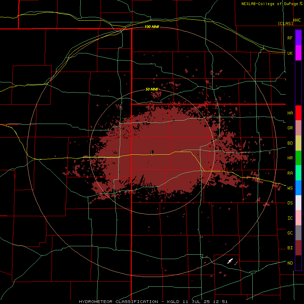Click the RF legend label

(290, 38)
